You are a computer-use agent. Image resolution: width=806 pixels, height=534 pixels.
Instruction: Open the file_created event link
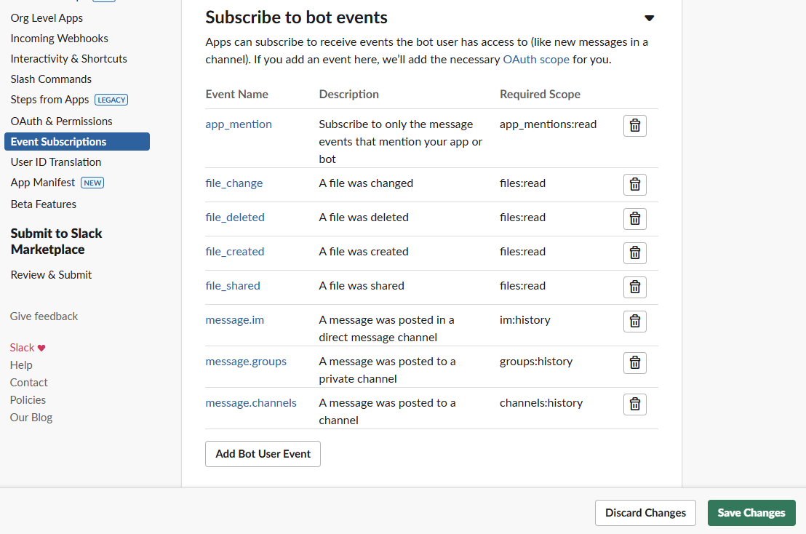[x=235, y=252]
